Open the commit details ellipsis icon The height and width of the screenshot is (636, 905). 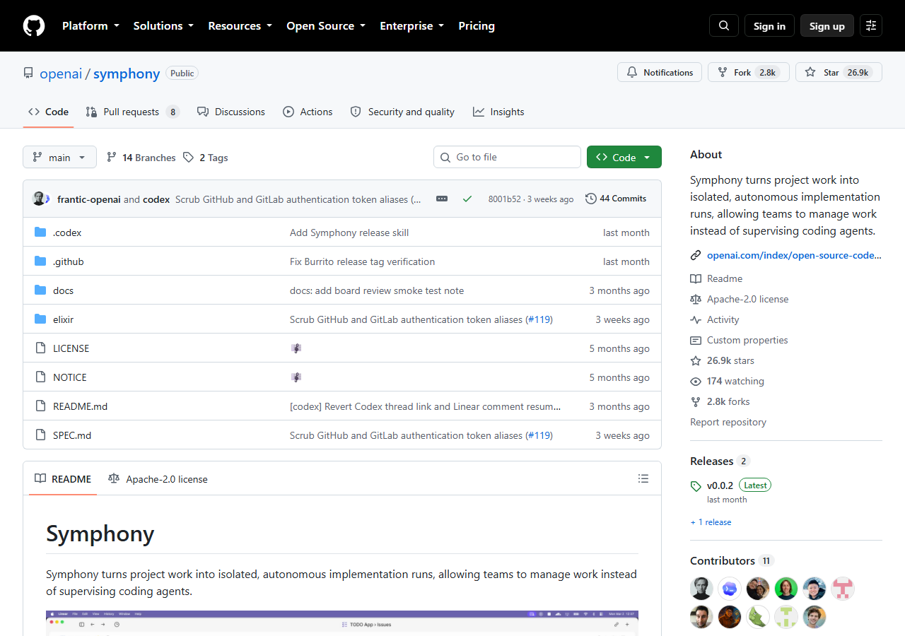click(x=442, y=199)
